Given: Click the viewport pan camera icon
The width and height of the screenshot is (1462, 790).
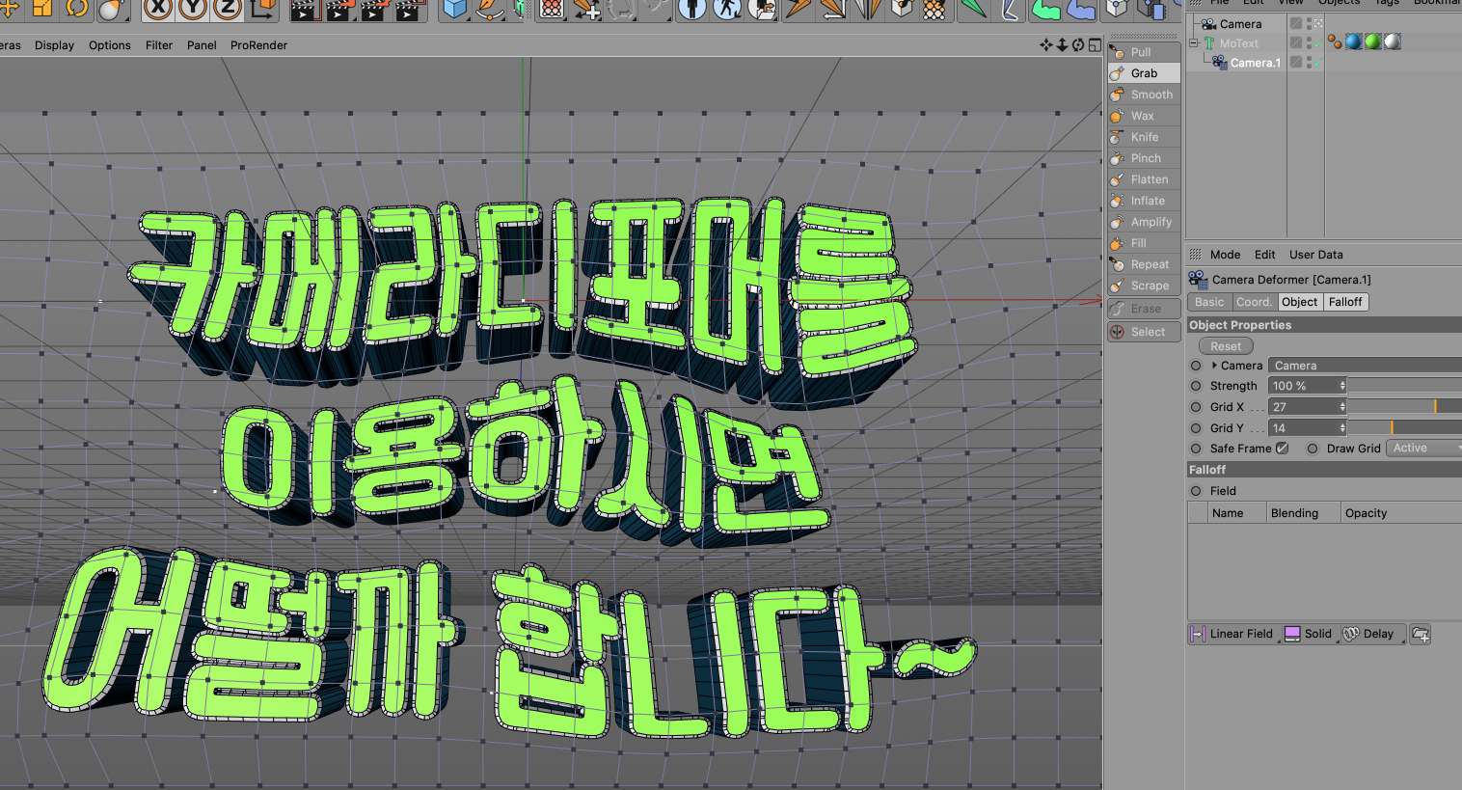Looking at the screenshot, I should 1046,45.
